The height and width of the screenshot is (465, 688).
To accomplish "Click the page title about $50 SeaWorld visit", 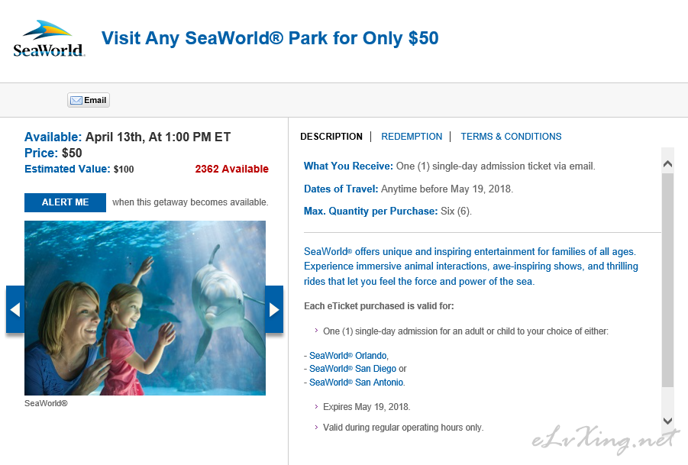I will coord(270,38).
